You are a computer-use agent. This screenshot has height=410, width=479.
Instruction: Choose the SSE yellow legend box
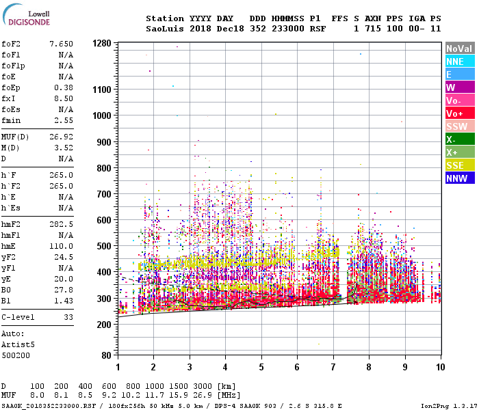tap(460, 165)
